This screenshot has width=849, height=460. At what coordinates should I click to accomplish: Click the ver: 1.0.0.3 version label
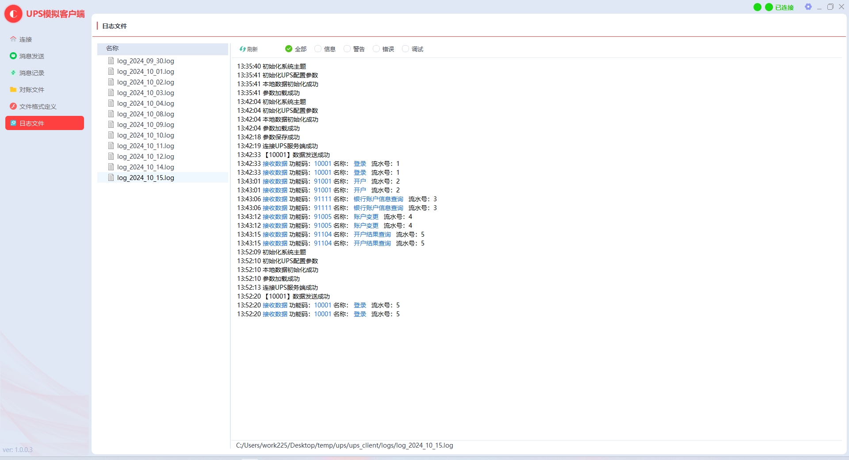coord(18,450)
